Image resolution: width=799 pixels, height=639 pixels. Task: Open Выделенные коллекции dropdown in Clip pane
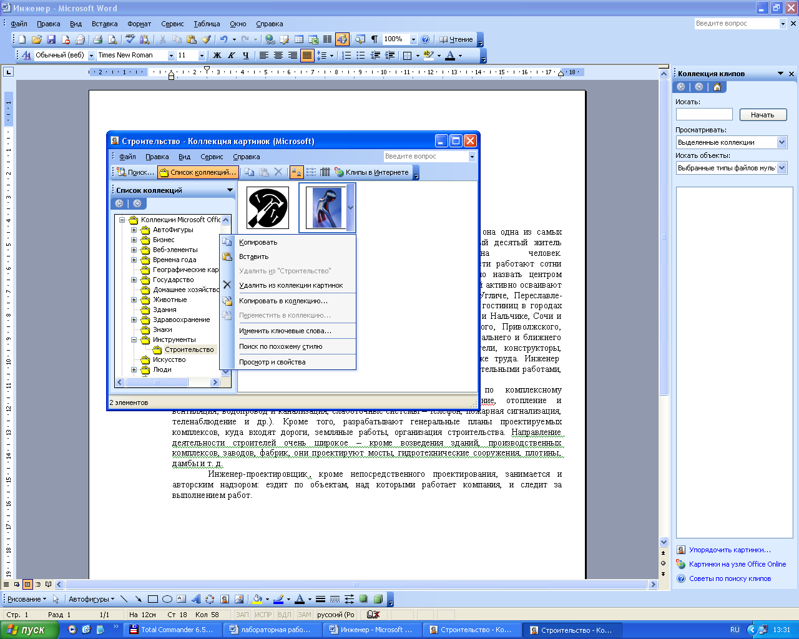(x=782, y=142)
